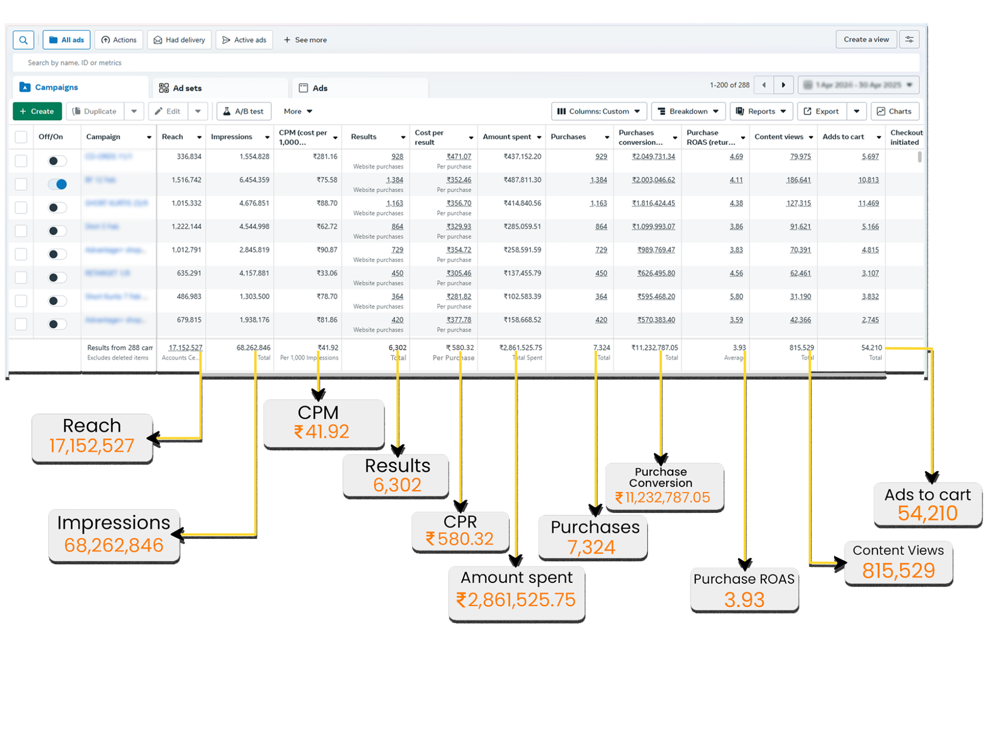996x747 pixels.
Task: Click the green Create button
Action: [x=37, y=111]
